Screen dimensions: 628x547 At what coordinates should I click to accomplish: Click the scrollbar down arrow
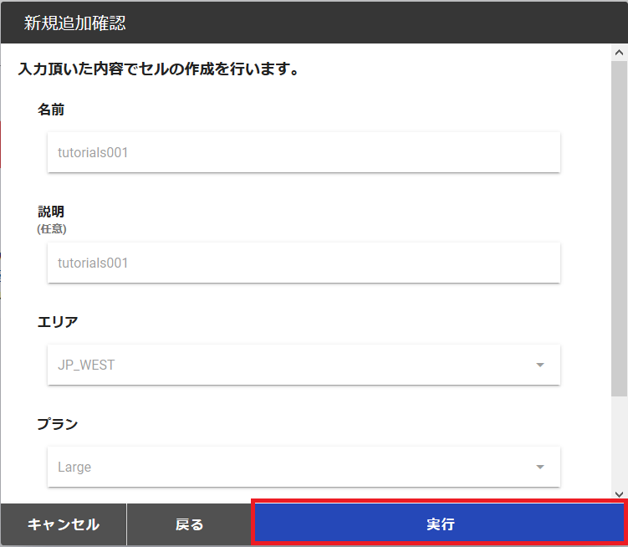619,494
